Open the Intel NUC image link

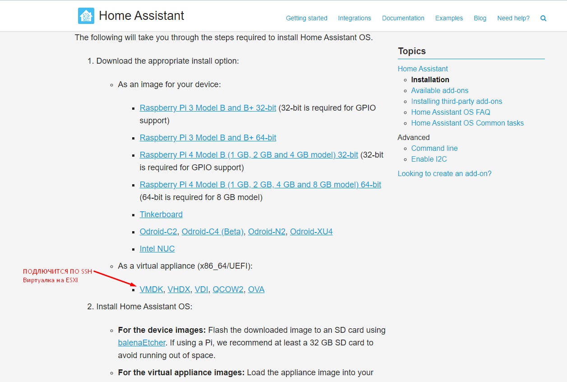[157, 249]
